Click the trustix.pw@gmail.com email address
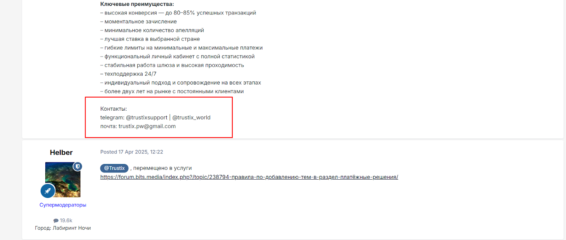Screen dimensions: 566x240 tap(147, 126)
